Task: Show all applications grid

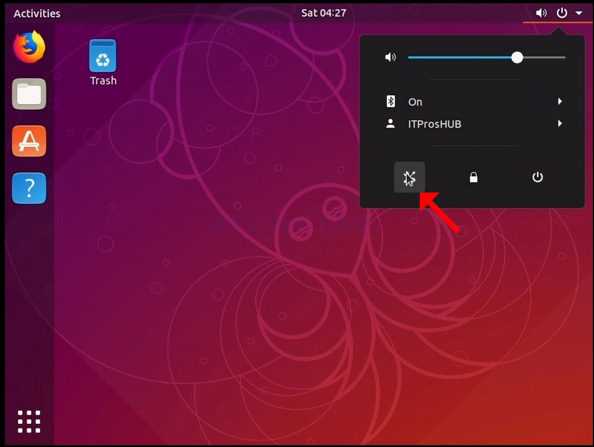Action: pyautogui.click(x=29, y=422)
